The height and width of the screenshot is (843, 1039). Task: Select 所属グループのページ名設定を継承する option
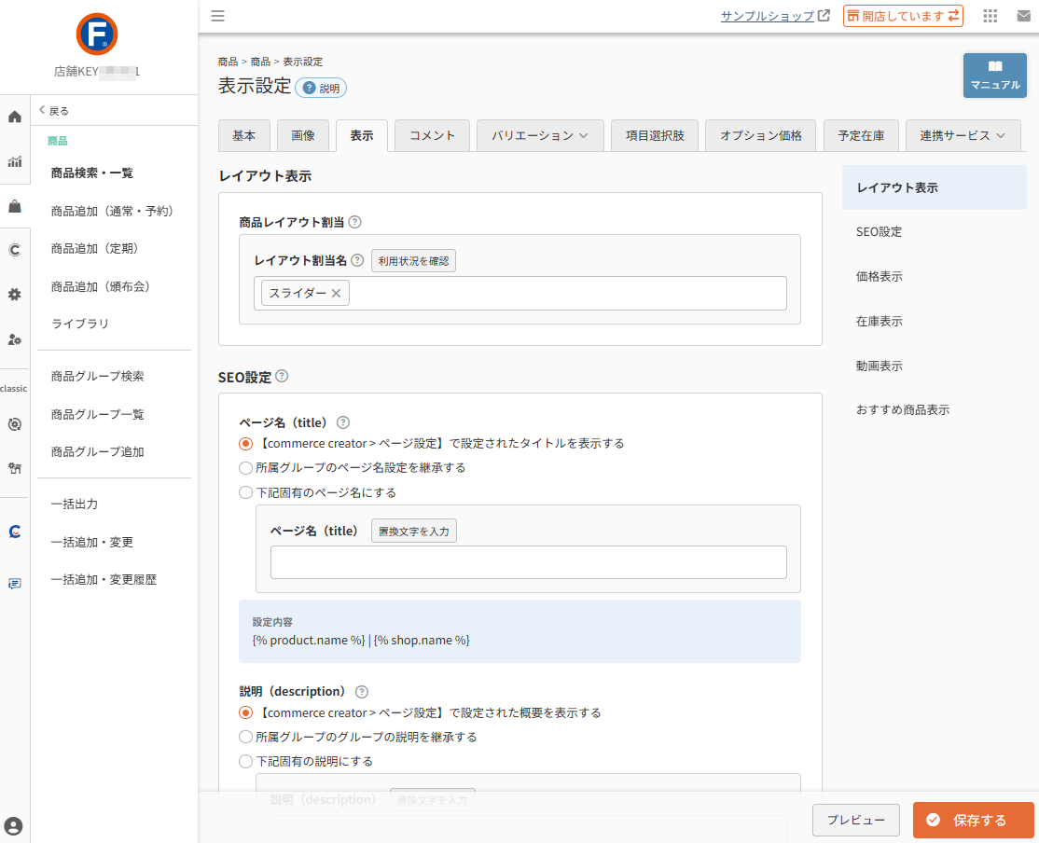[x=246, y=468]
